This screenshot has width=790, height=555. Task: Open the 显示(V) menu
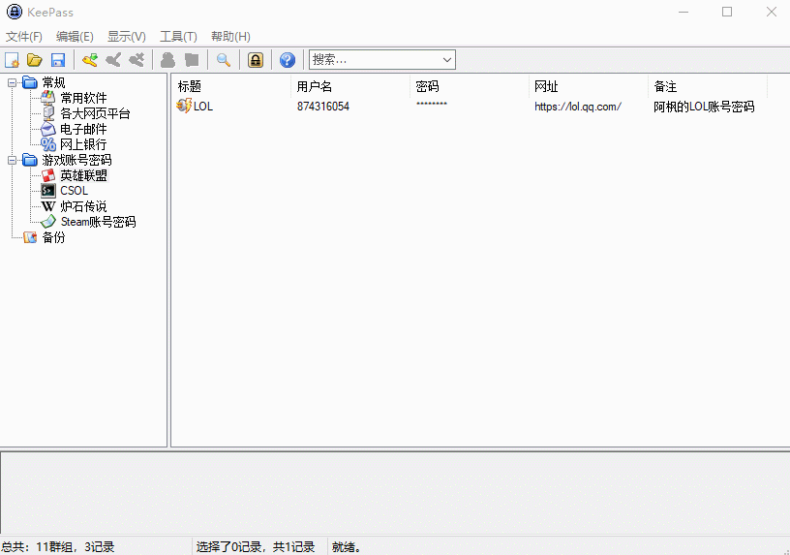[127, 36]
